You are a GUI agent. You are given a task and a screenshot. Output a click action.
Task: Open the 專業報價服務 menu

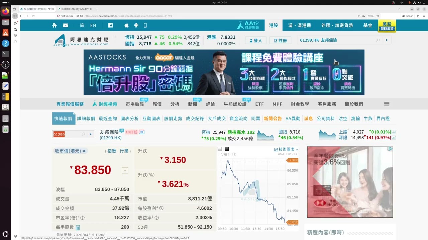coord(70,104)
